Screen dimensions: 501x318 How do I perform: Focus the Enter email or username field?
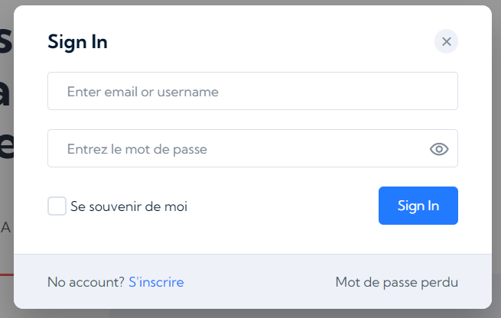pyautogui.click(x=252, y=91)
